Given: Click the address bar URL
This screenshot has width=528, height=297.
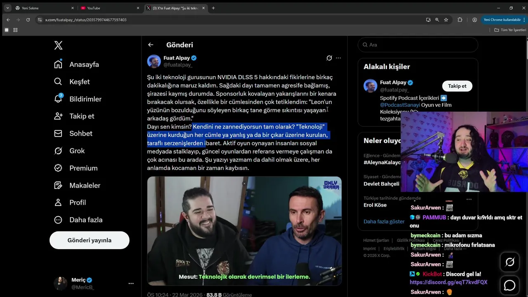Looking at the screenshot, I should click(x=86, y=20).
